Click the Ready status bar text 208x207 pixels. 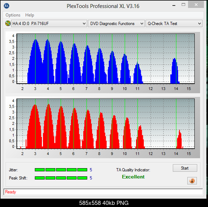(x=10, y=192)
